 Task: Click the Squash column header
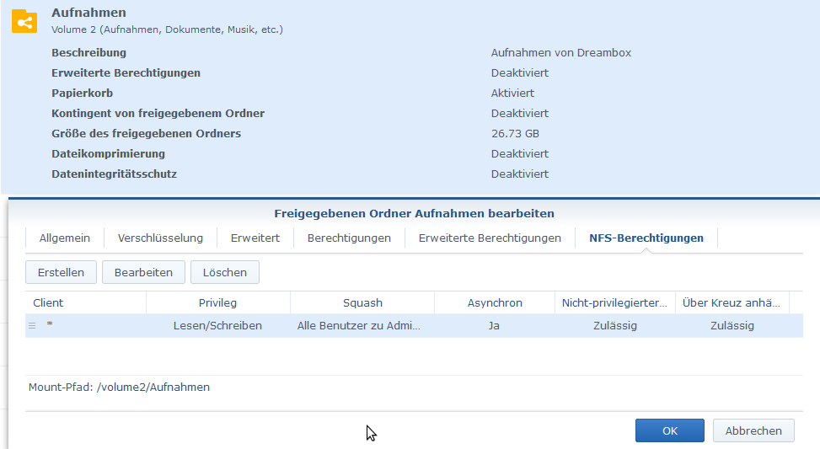[x=362, y=302]
